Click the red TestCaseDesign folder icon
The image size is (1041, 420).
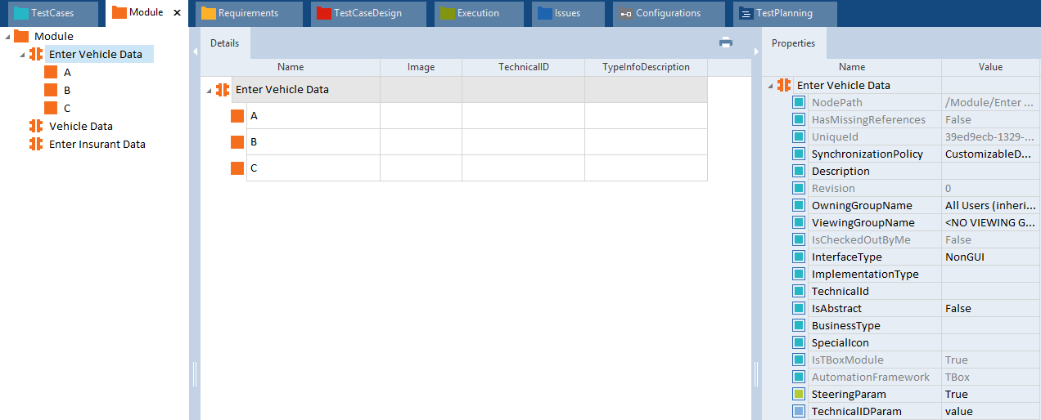(x=324, y=13)
